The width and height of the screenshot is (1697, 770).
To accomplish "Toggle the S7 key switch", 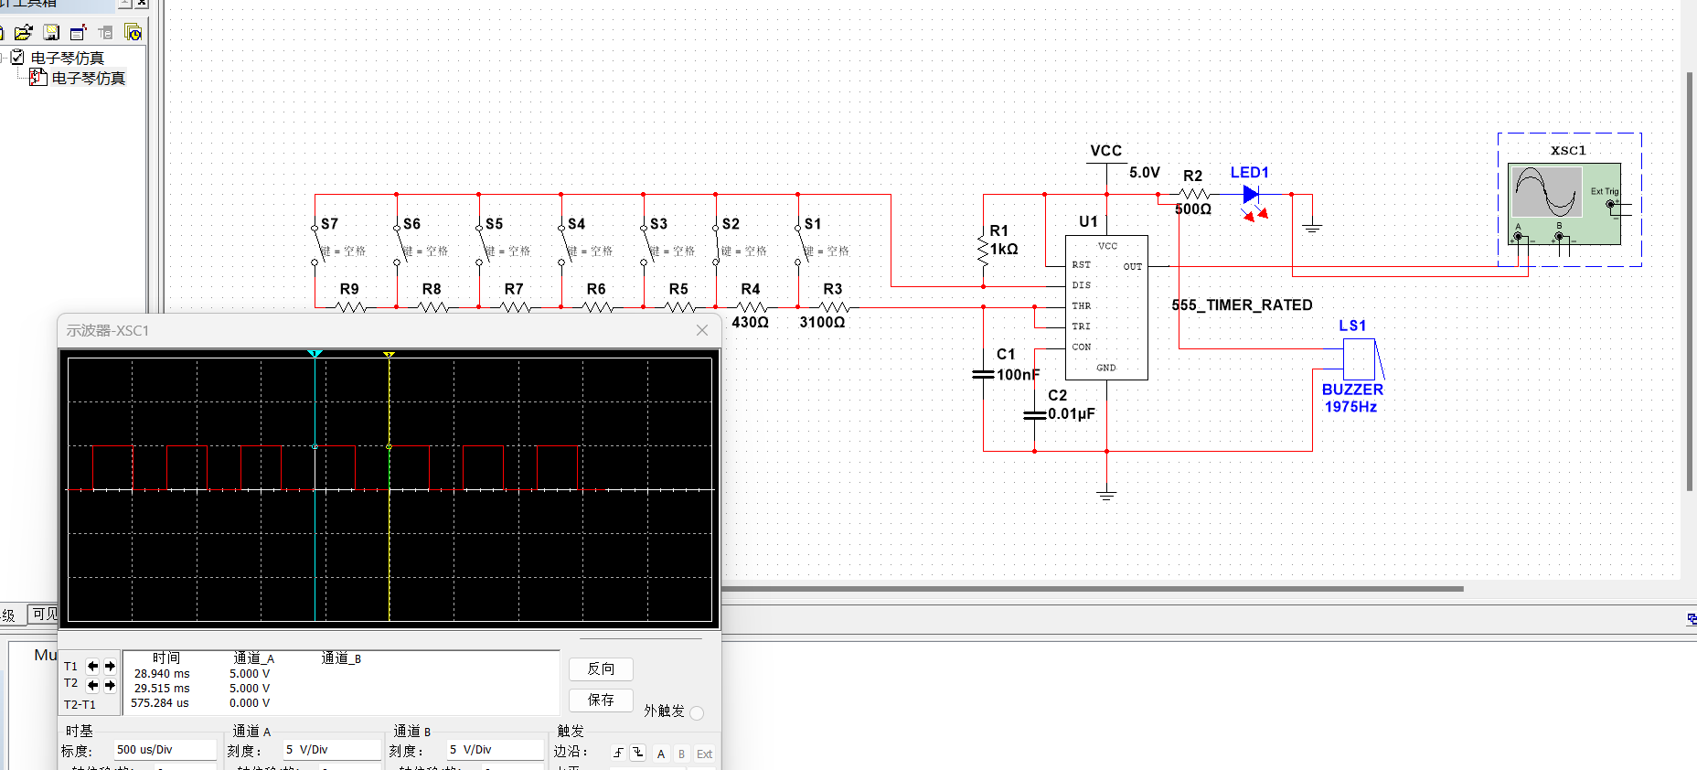I will pos(318,245).
